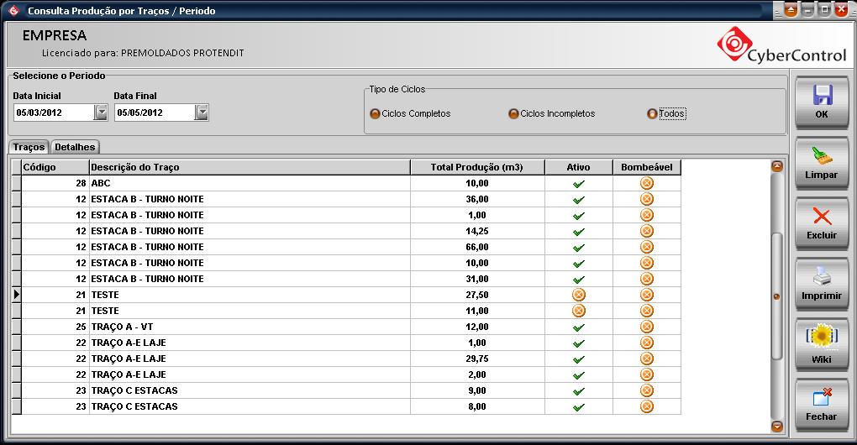
Task: Open the Data Inicial date dropdown
Action: coord(101,113)
